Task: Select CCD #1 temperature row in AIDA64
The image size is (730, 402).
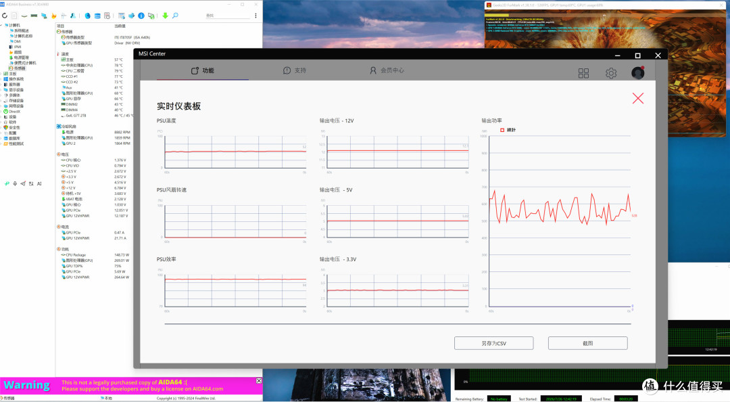Action: [92, 76]
